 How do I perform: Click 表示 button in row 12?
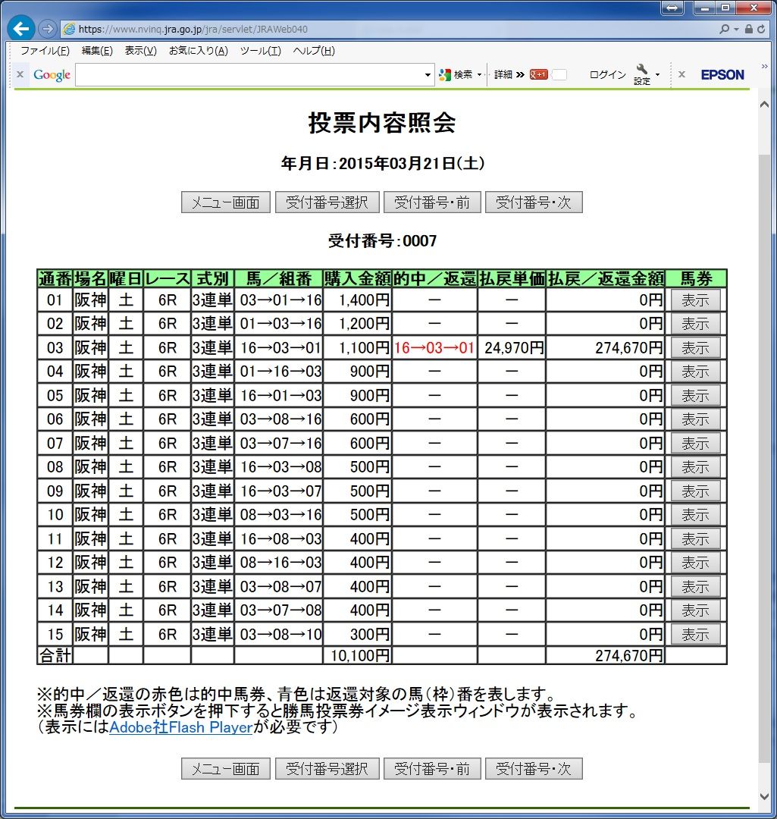coord(696,563)
